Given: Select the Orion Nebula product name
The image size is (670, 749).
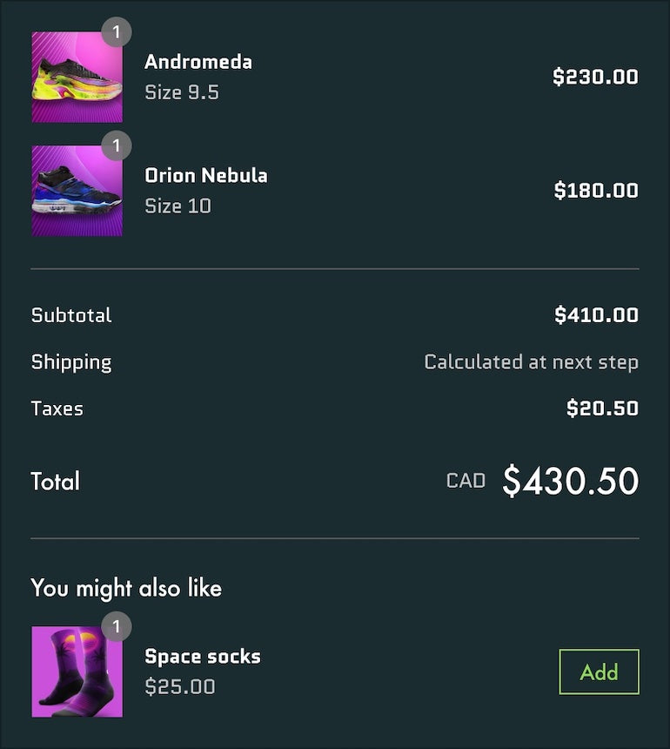Looking at the screenshot, I should coord(206,175).
